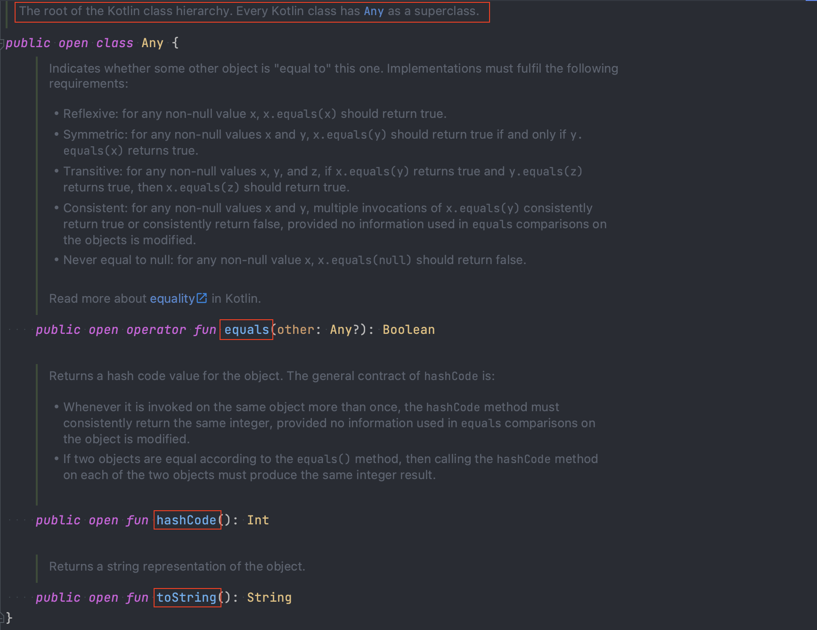Click the Any? parameter type in equals

tap(345, 330)
